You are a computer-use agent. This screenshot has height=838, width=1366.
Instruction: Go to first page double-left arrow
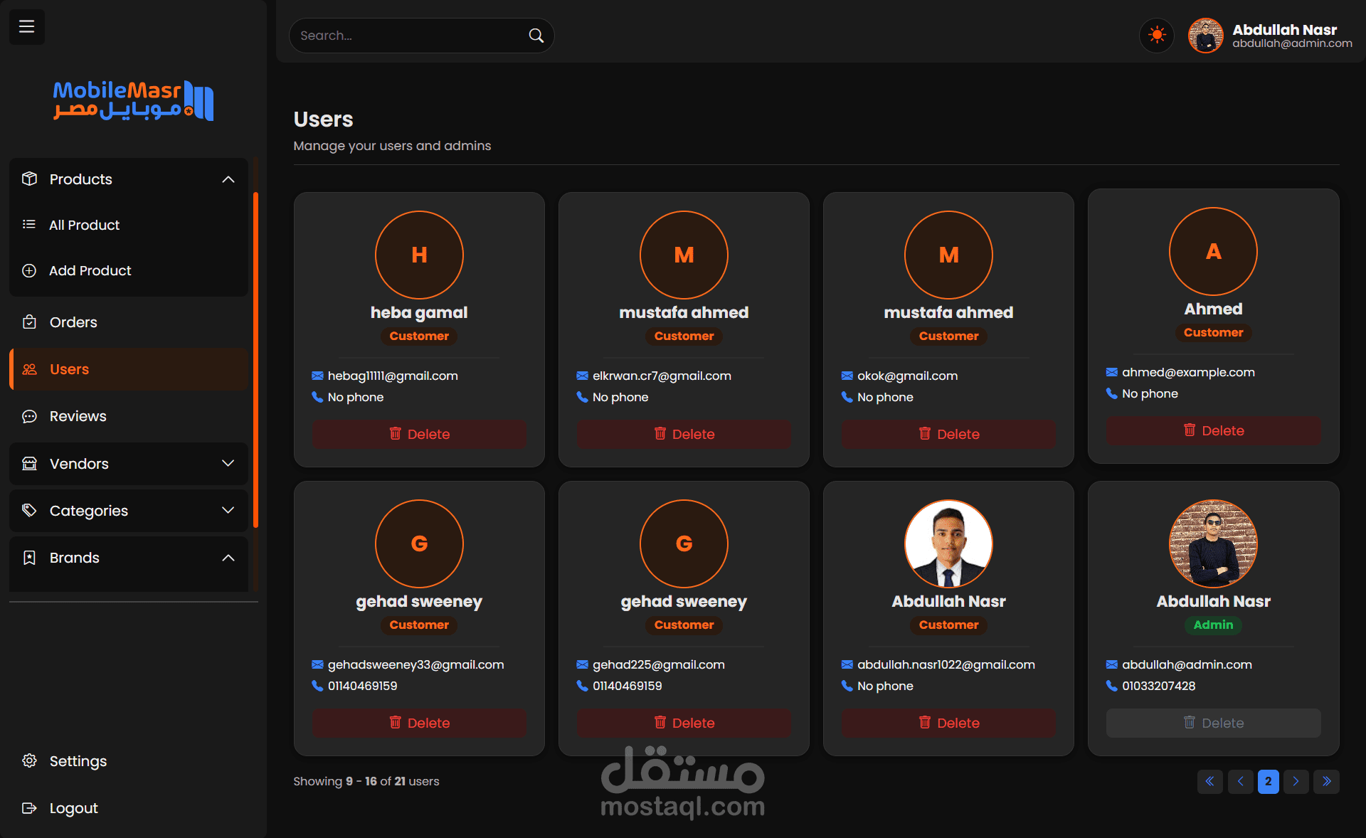point(1209,781)
